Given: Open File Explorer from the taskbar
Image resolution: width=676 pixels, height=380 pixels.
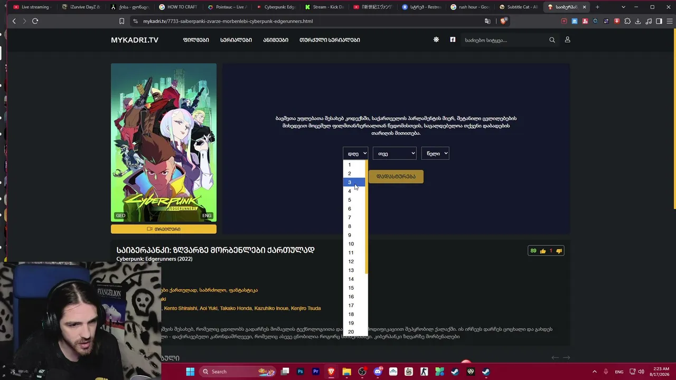Looking at the screenshot, I should coord(346,372).
